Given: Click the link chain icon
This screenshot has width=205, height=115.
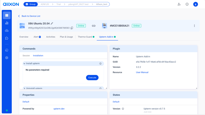Looking at the screenshot, I should pyautogui.click(x=94, y=26).
